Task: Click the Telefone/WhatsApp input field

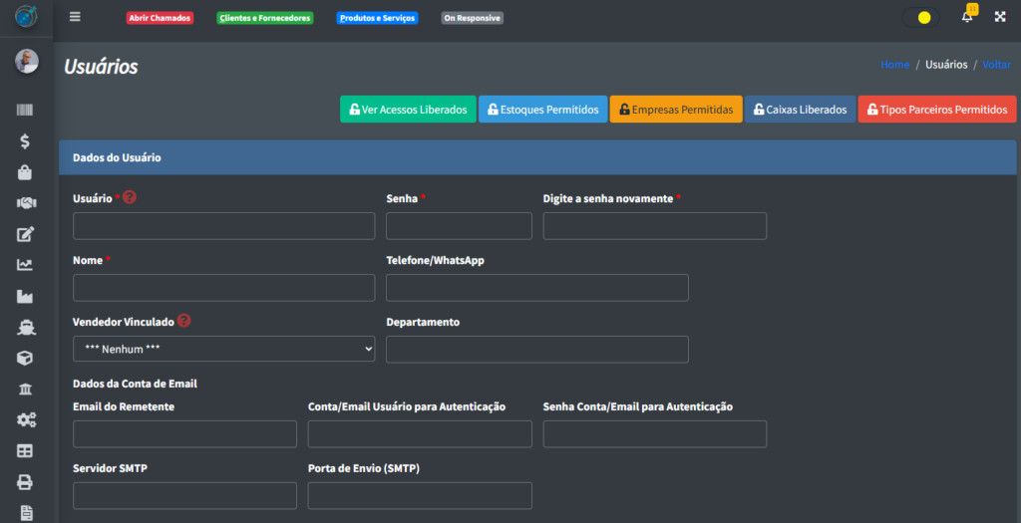Action: coord(536,288)
